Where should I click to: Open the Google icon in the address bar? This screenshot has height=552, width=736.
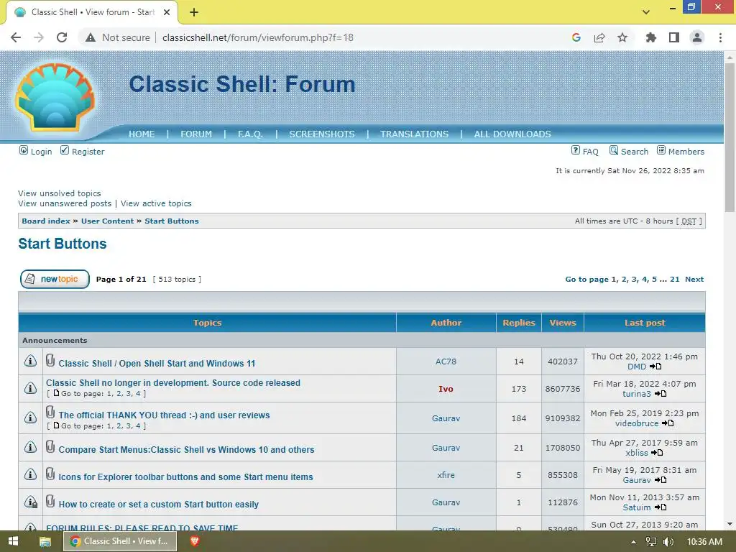pos(576,37)
